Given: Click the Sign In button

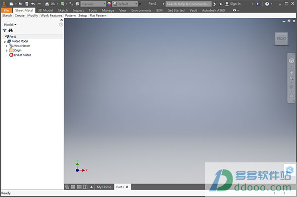Looking at the screenshot, I should pyautogui.click(x=233, y=4).
